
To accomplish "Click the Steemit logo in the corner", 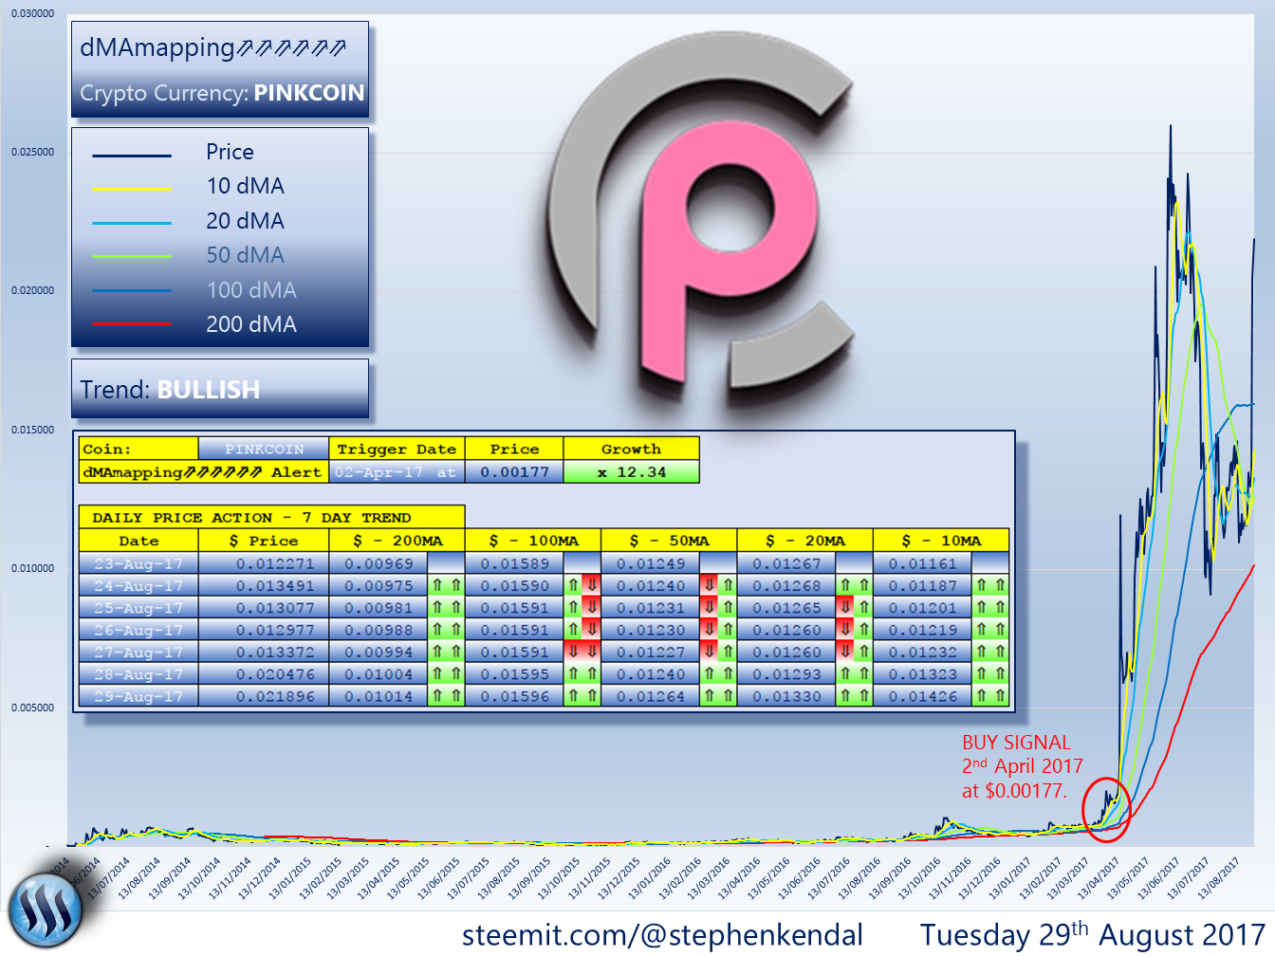I will click(45, 910).
